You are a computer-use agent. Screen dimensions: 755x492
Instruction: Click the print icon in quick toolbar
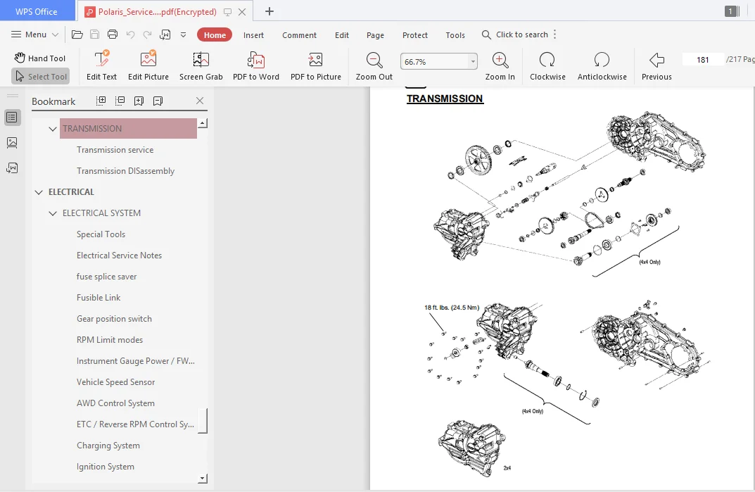(x=113, y=34)
